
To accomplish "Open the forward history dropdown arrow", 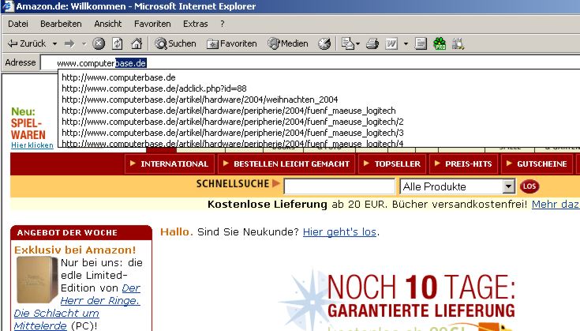I will 84,43.
